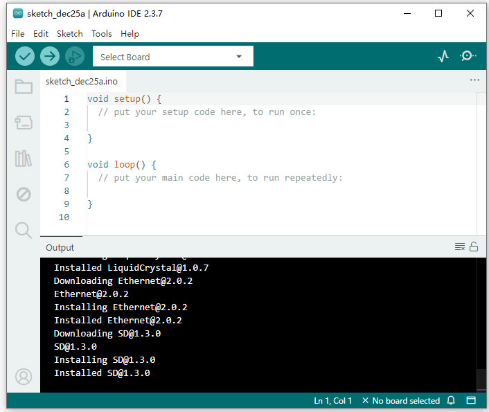The height and width of the screenshot is (412, 489).
Task: Maximize the Arduino IDE window
Action: coord(438,13)
